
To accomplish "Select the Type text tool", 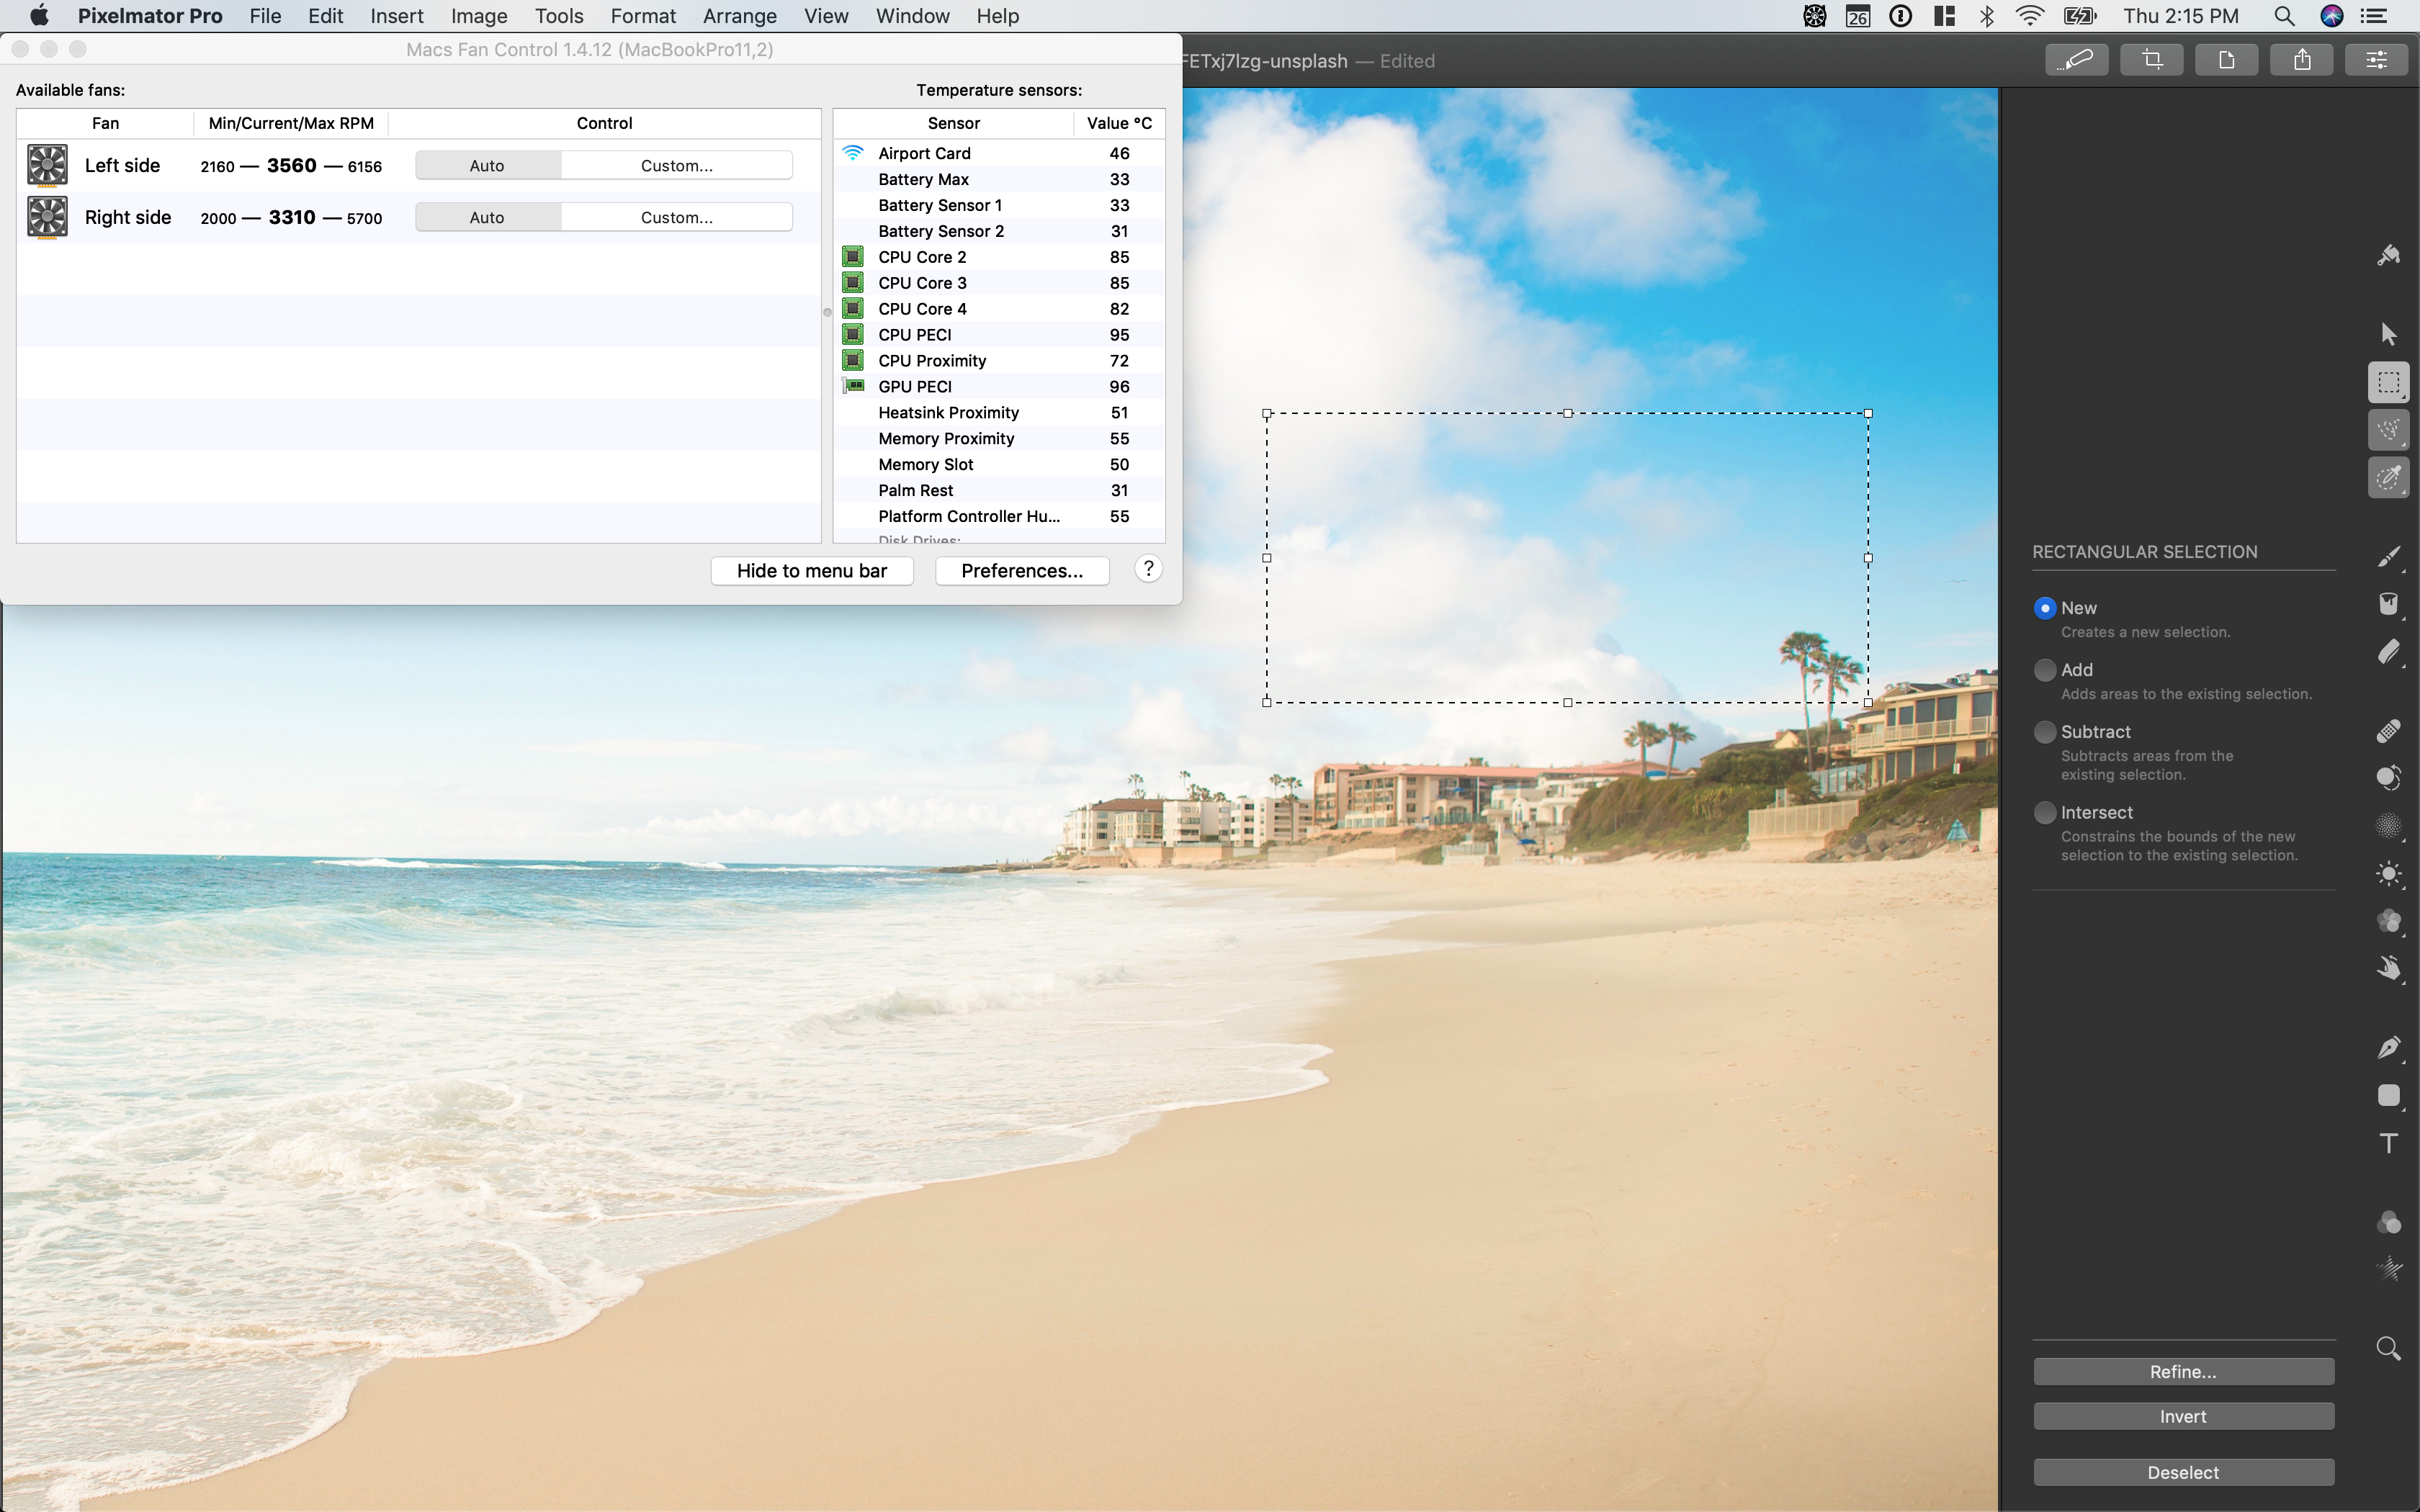I will pyautogui.click(x=2388, y=1143).
